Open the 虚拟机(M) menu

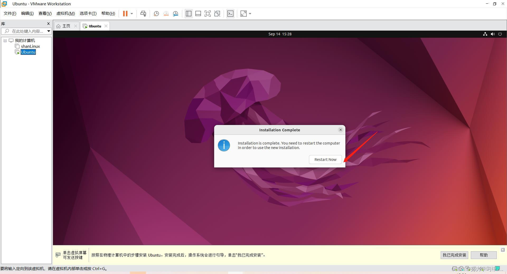(x=66, y=13)
